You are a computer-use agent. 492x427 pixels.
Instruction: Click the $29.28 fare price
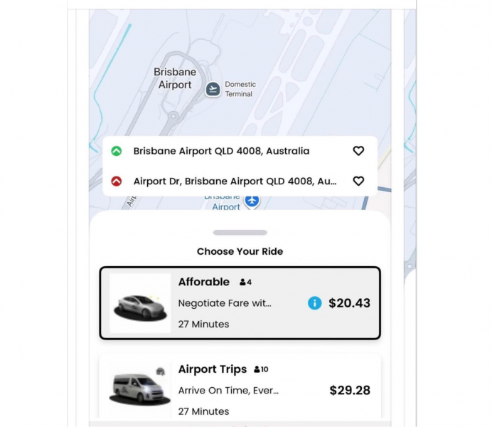(x=350, y=391)
